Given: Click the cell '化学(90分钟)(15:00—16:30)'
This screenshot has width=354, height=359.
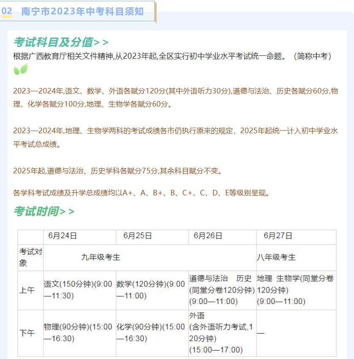Looking at the screenshot, I should pos(152,333).
